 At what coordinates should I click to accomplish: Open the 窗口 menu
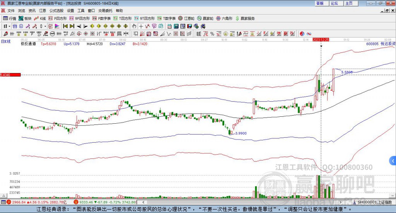point(91,10)
